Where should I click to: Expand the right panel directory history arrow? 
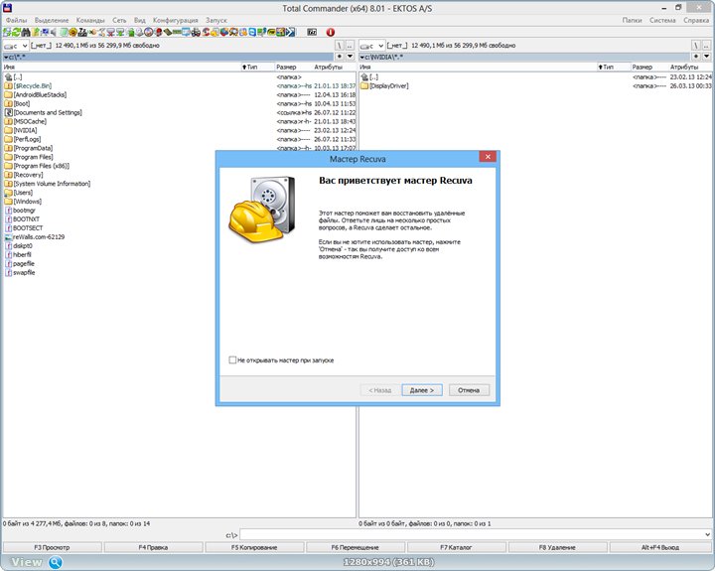[707, 57]
